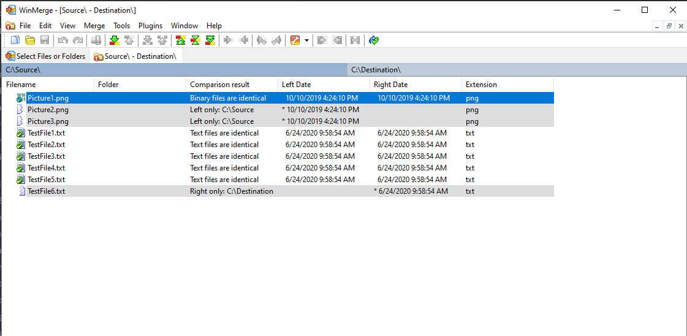Click the Open folder toolbar icon
Screen dimensions: 687x336
(x=30, y=40)
